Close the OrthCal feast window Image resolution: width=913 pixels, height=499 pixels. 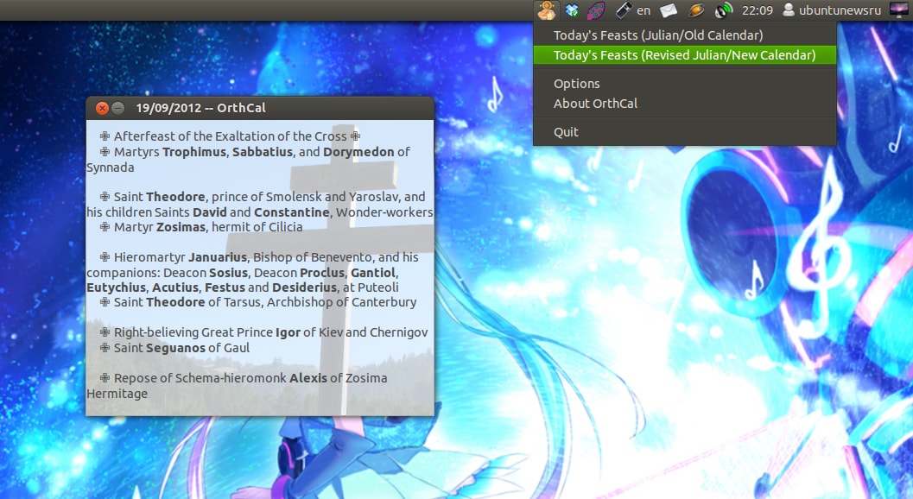point(102,108)
